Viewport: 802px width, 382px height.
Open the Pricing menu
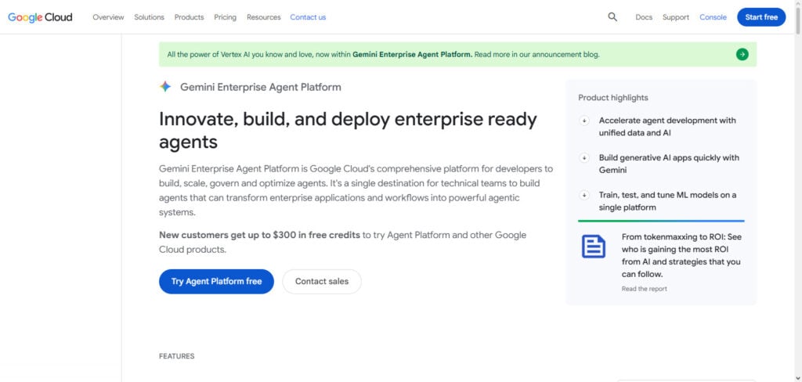[225, 17]
